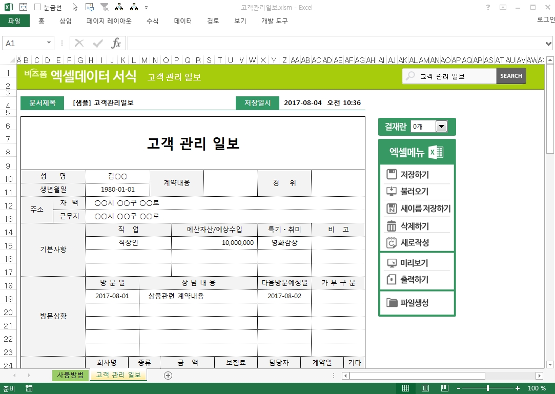Click 저장하기 in the Excel menu panel
The width and height of the screenshot is (555, 394).
(417, 174)
